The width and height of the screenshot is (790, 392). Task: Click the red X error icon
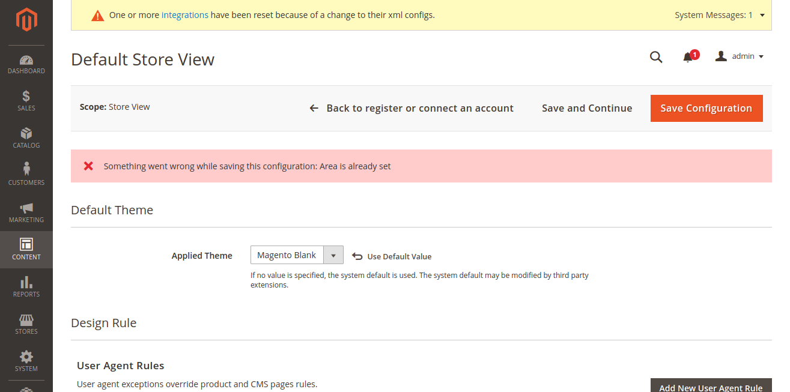88,166
